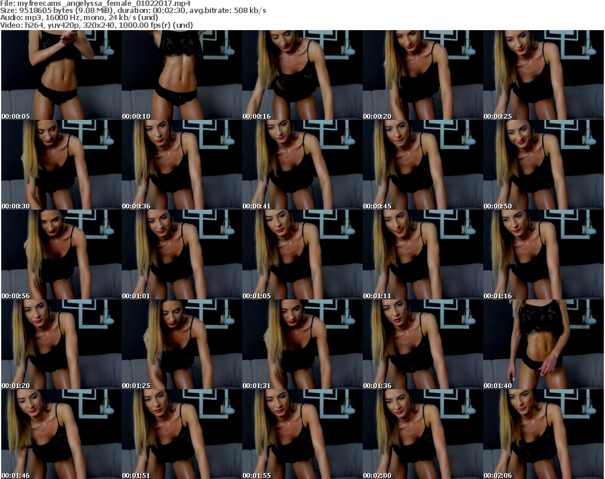
Task: Select the thumbnail stamped 00:00:56
Action: pyautogui.click(x=61, y=255)
